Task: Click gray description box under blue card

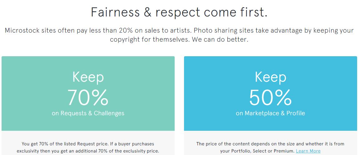Action: click(270, 143)
